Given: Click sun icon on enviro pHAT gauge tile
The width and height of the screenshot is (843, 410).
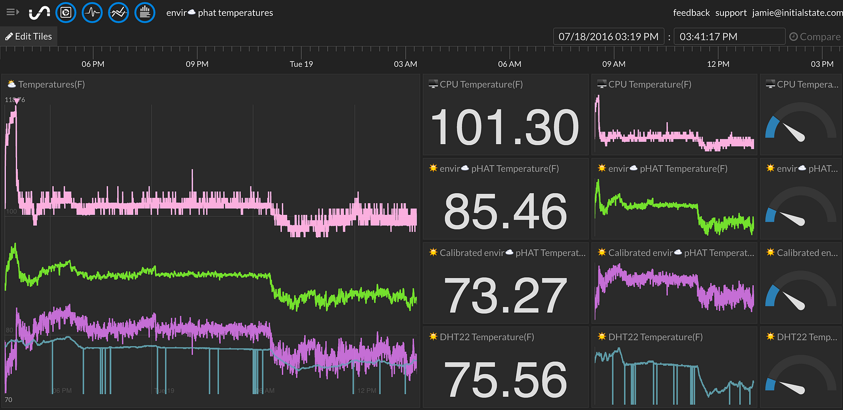Looking at the screenshot, I should [x=770, y=168].
